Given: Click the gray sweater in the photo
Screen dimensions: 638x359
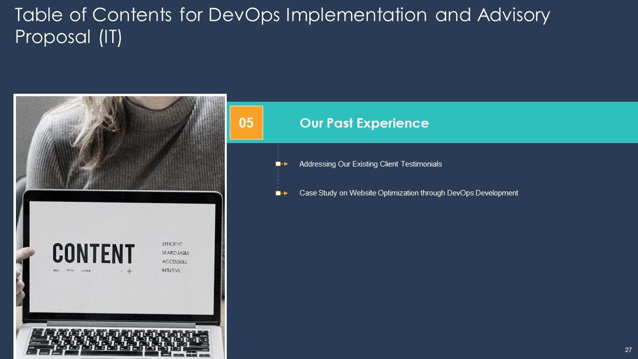Looking at the screenshot, I should 164,145.
